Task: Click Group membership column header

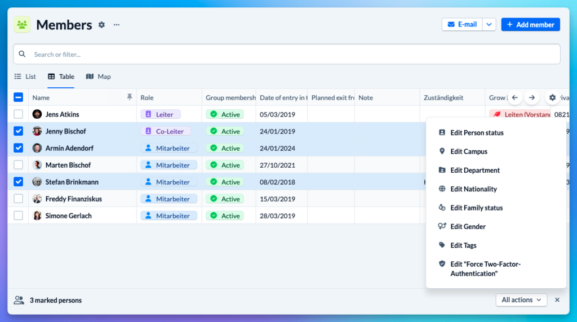Action: coord(230,97)
